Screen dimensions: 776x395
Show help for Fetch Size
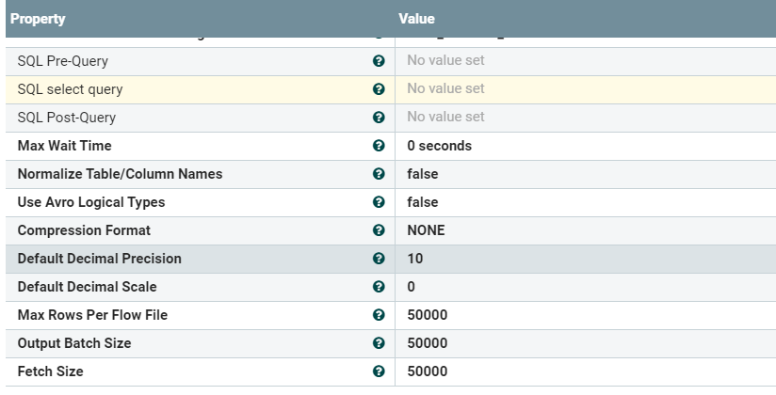click(379, 371)
